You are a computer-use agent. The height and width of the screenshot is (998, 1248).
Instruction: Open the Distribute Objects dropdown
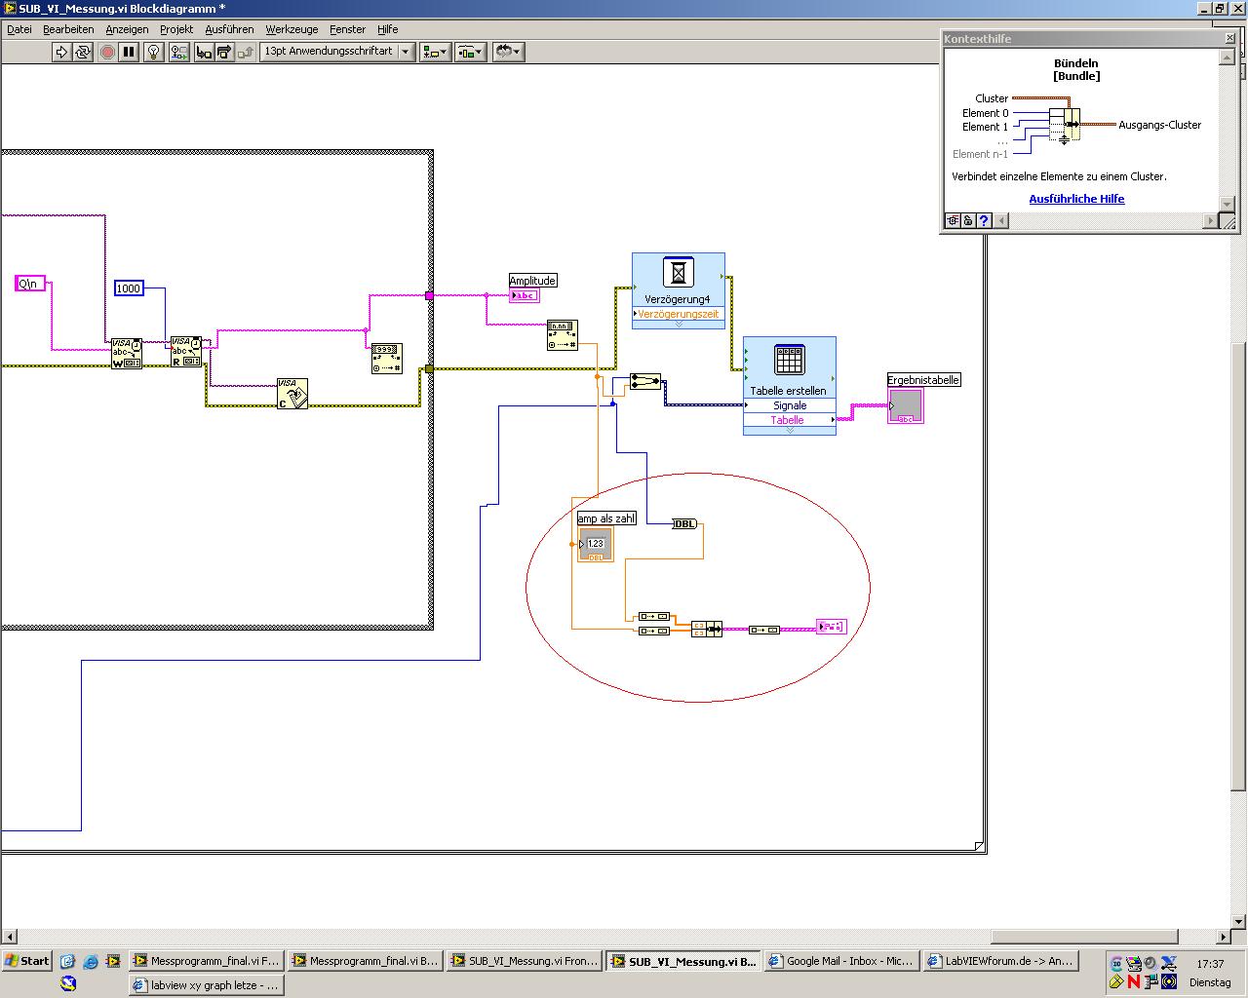(x=470, y=52)
